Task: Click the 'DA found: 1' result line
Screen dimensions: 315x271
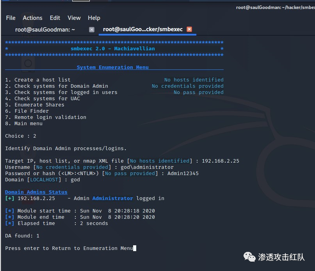Action: point(22,236)
